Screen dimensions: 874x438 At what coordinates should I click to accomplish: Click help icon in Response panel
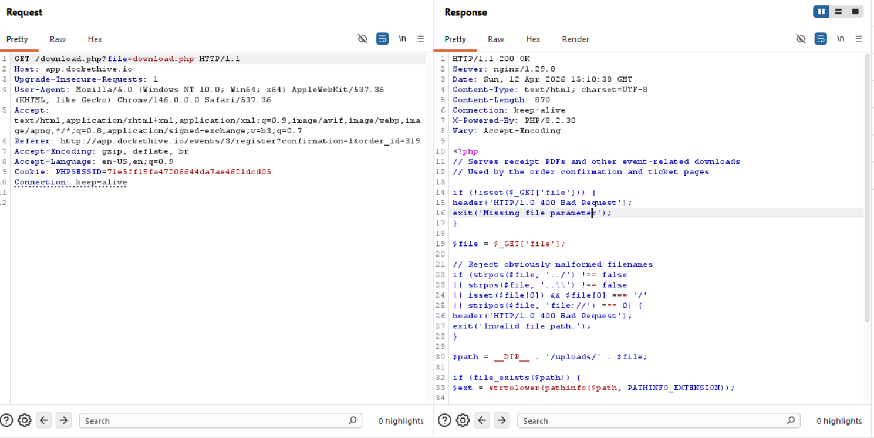pyautogui.click(x=445, y=420)
